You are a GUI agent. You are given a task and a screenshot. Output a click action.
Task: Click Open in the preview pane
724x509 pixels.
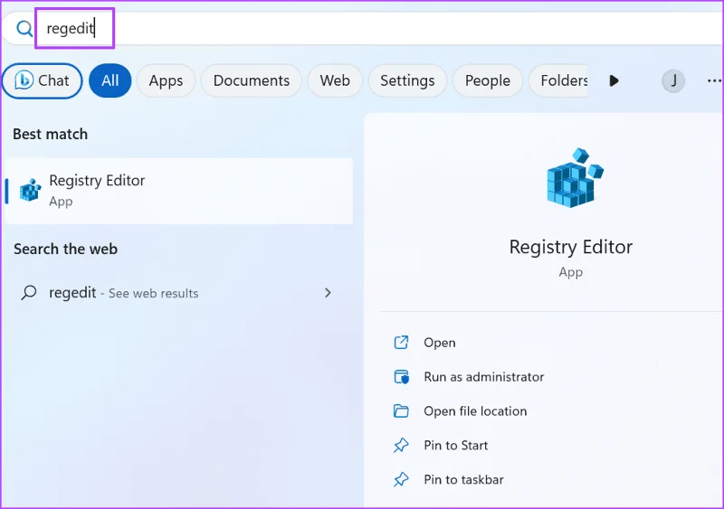440,343
